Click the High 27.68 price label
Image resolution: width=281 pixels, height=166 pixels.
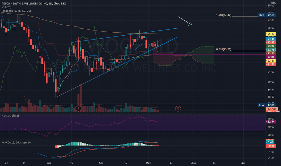(x=267, y=15)
